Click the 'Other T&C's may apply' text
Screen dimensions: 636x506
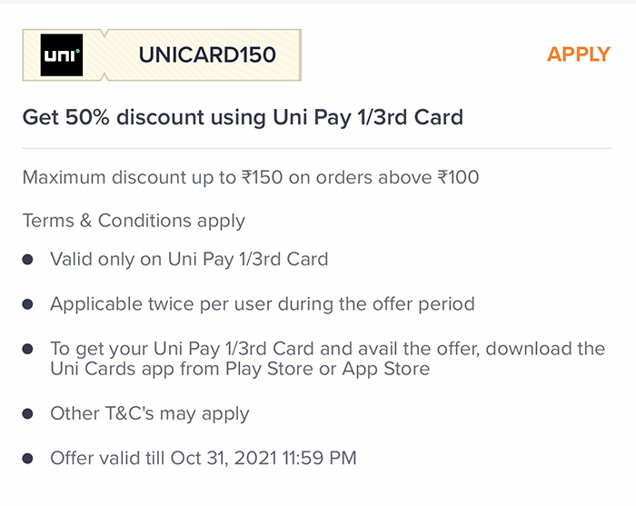[x=150, y=414]
